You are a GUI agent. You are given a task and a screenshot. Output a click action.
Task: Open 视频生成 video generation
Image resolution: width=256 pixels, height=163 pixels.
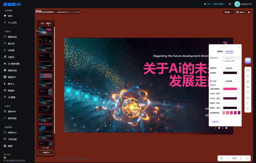point(12,71)
